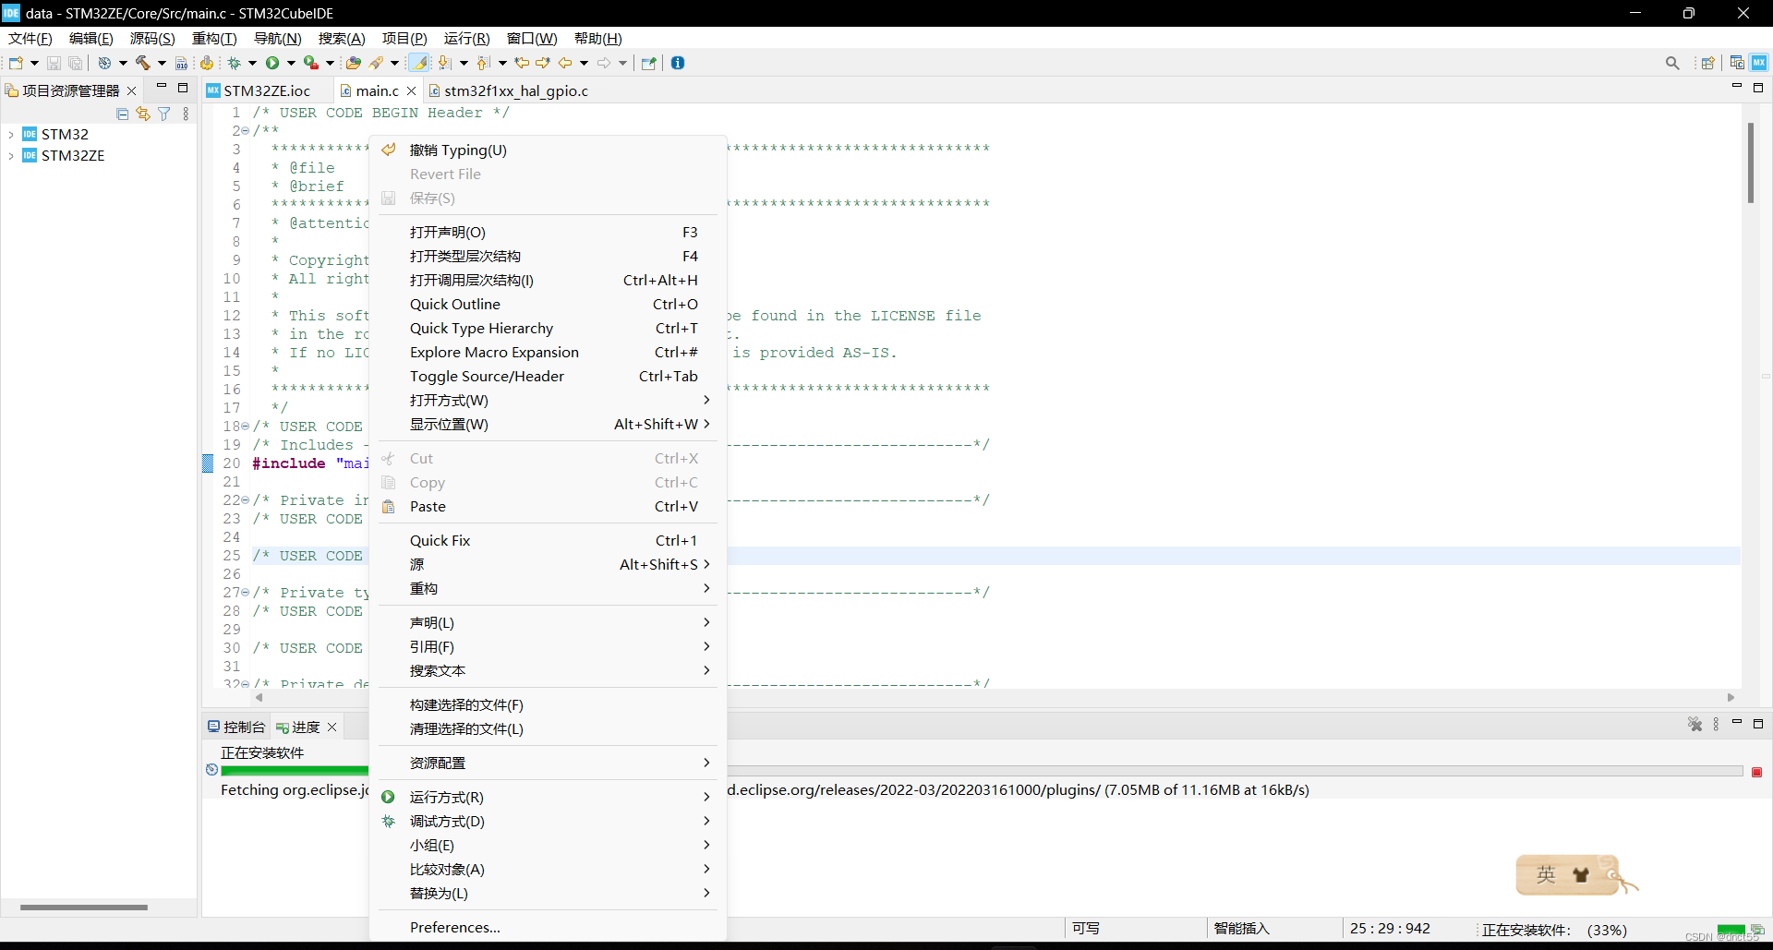This screenshot has width=1773, height=950.
Task: Collapse the code fold at line 18
Action: pyautogui.click(x=245, y=427)
